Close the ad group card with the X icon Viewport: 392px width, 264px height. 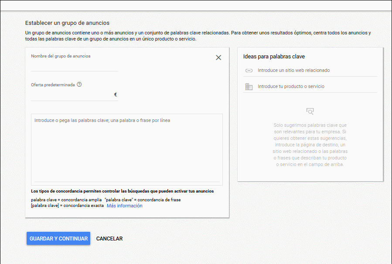tap(218, 58)
